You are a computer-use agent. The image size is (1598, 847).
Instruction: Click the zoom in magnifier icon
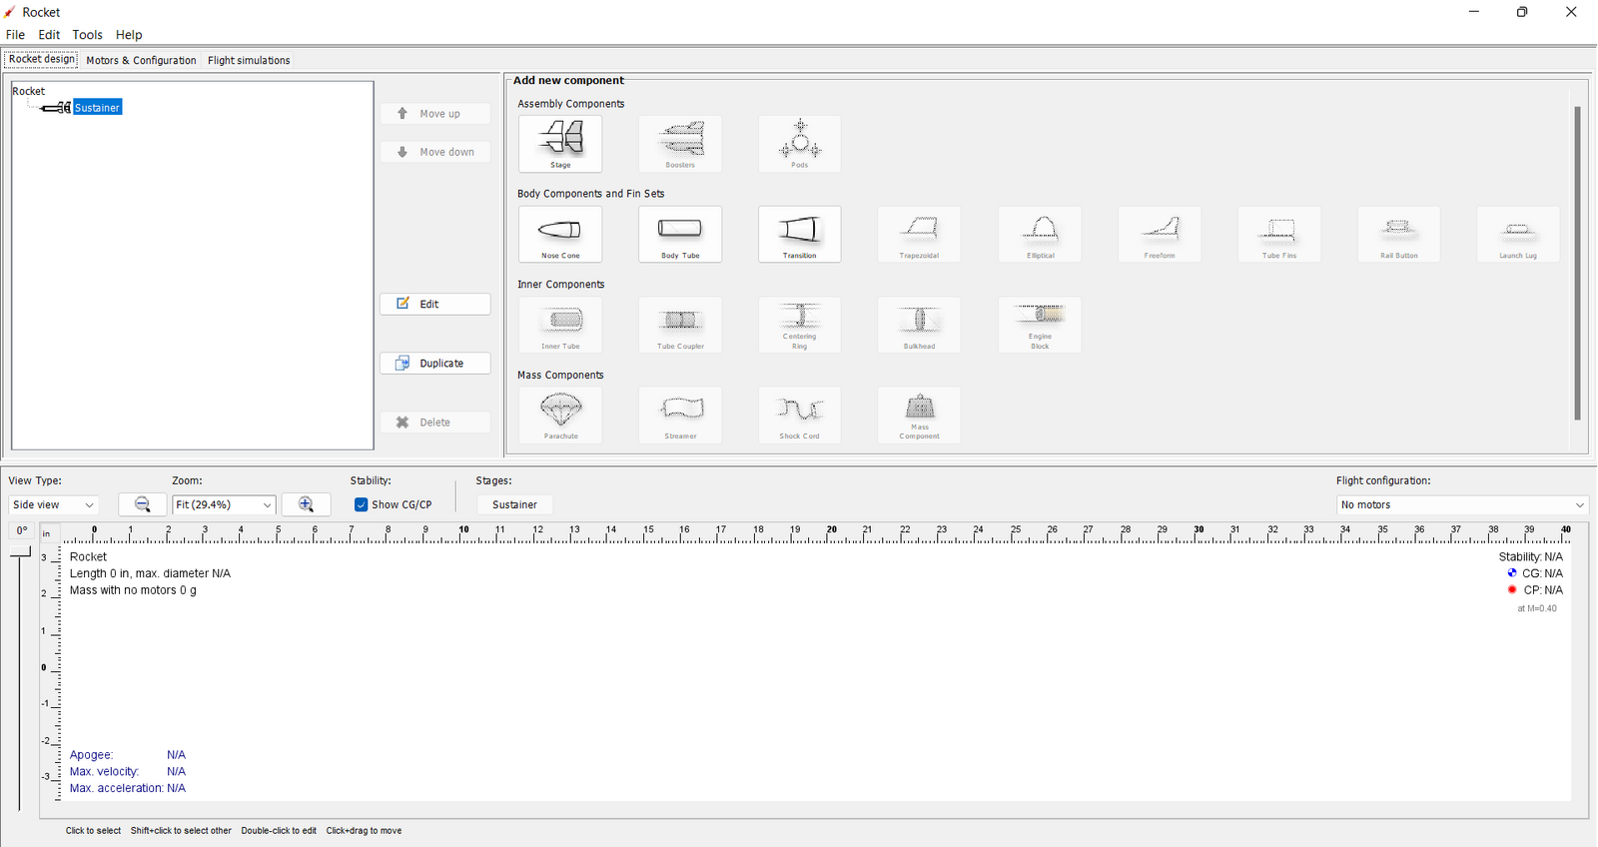306,504
